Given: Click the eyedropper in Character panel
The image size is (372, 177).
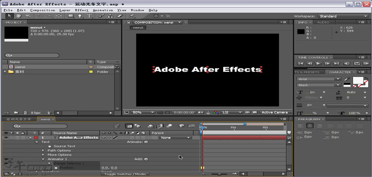Looking at the screenshot, I should [x=347, y=79].
